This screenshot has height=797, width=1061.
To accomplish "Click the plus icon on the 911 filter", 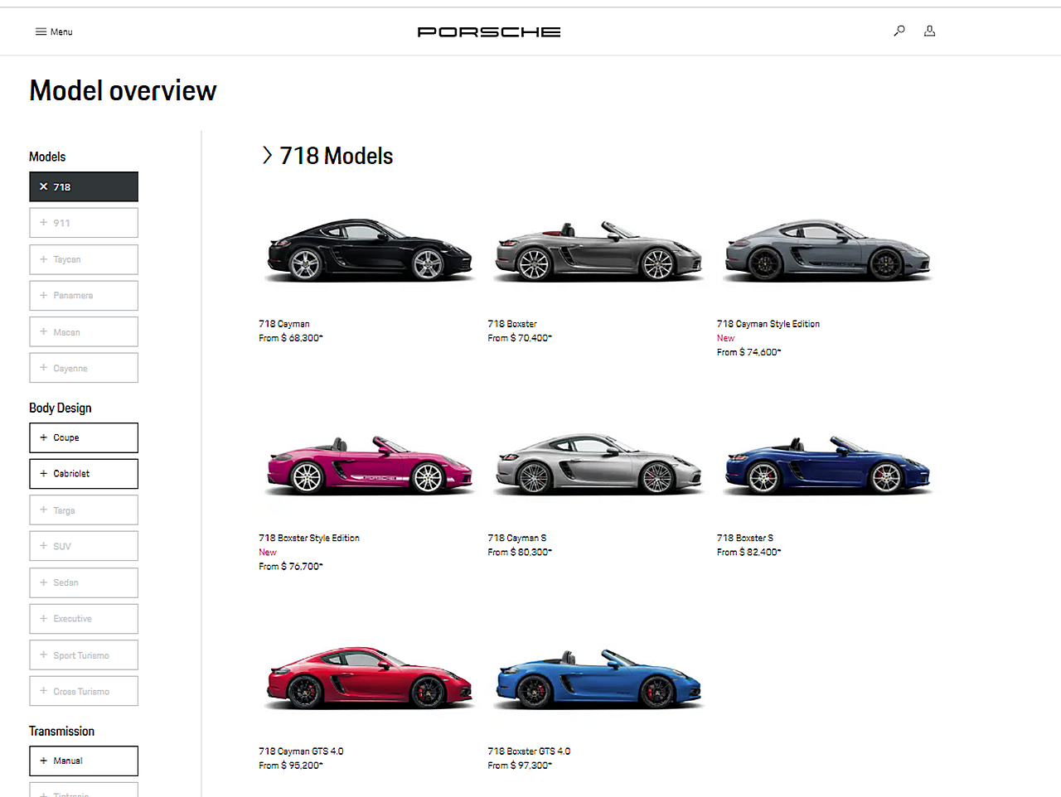I will click(x=42, y=222).
